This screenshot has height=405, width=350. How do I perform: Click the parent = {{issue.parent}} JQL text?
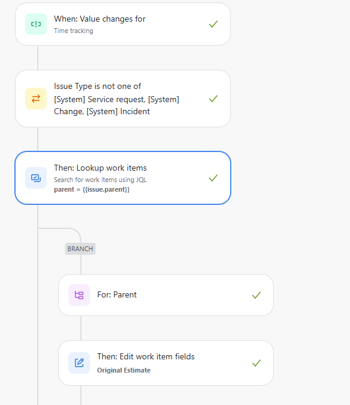click(92, 190)
